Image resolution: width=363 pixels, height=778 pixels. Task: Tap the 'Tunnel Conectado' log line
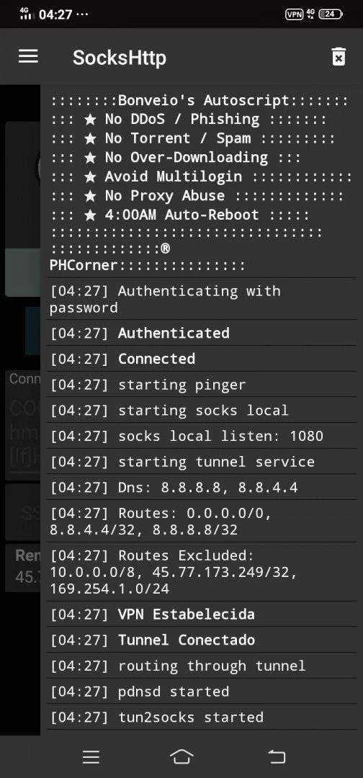coord(202,640)
